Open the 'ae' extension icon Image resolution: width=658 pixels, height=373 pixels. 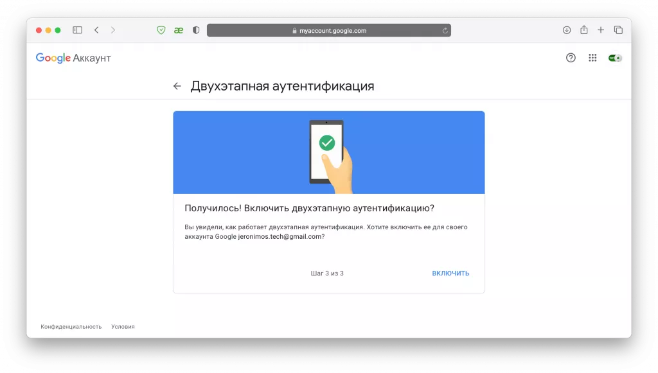[x=179, y=30]
